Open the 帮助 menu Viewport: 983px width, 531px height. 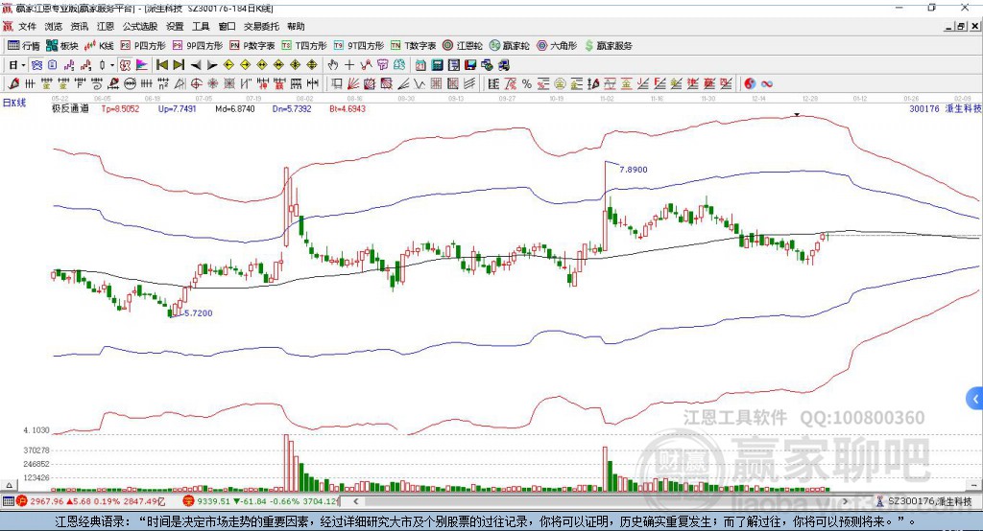pos(296,26)
